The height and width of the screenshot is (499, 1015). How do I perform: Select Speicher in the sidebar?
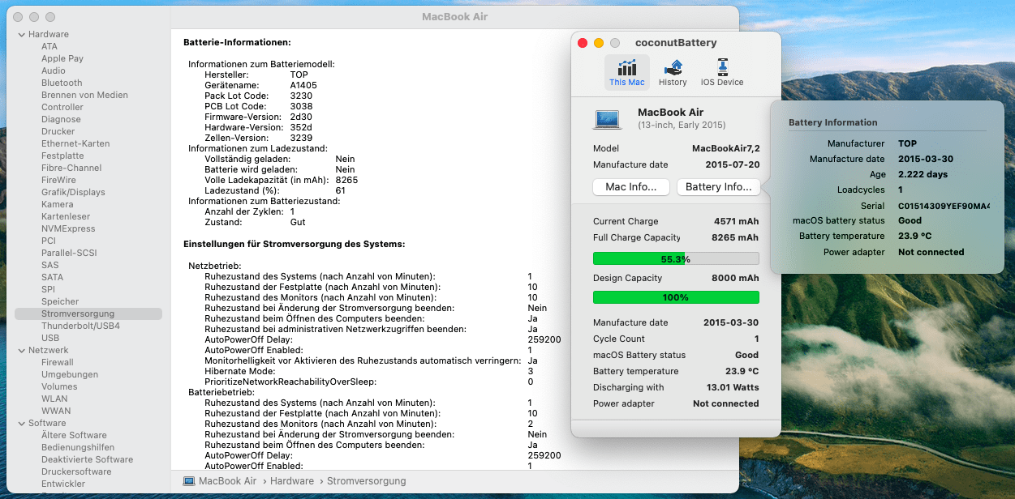click(x=60, y=301)
